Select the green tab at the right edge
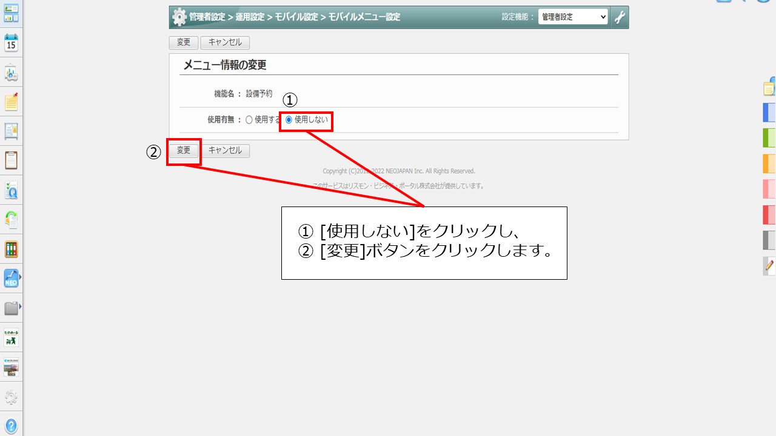This screenshot has height=436, width=776. coord(769,138)
